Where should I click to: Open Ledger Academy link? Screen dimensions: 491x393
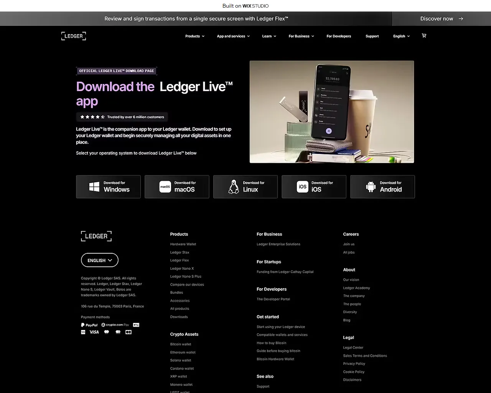tap(356, 288)
